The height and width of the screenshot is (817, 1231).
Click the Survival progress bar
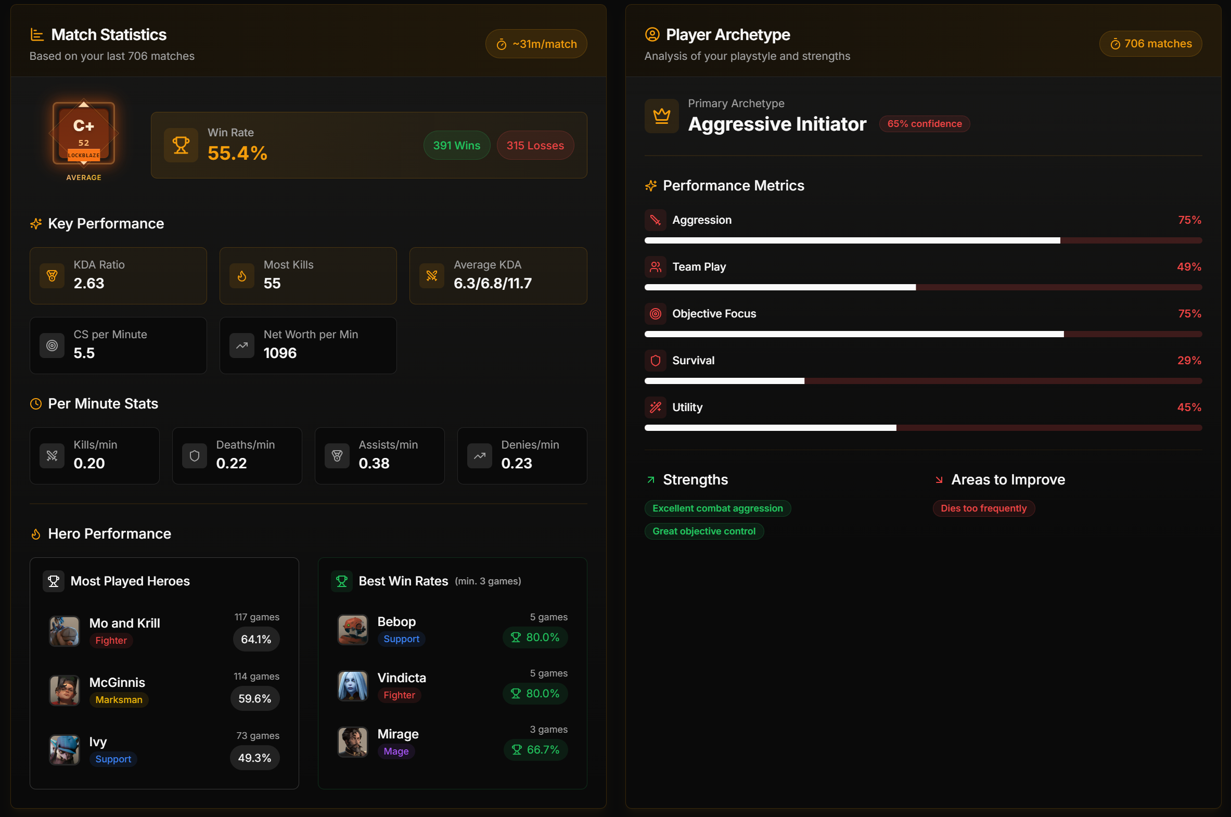923,381
